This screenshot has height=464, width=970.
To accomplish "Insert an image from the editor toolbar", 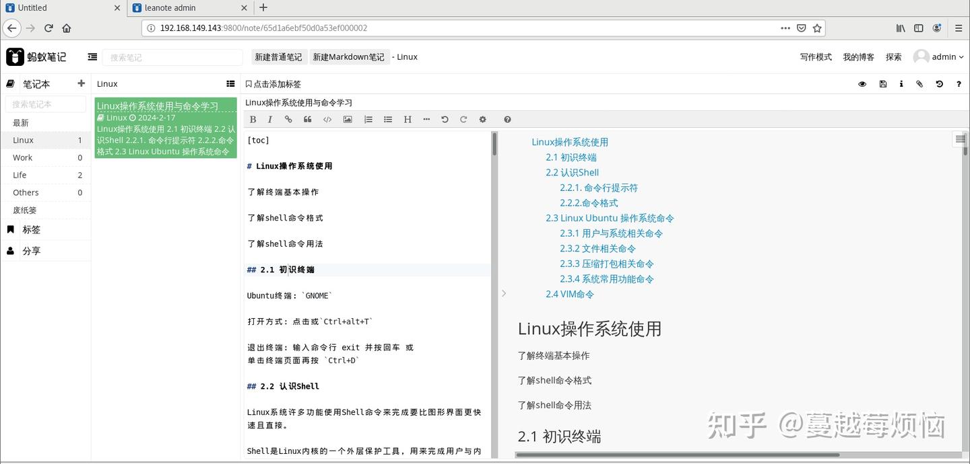I will (x=348, y=120).
